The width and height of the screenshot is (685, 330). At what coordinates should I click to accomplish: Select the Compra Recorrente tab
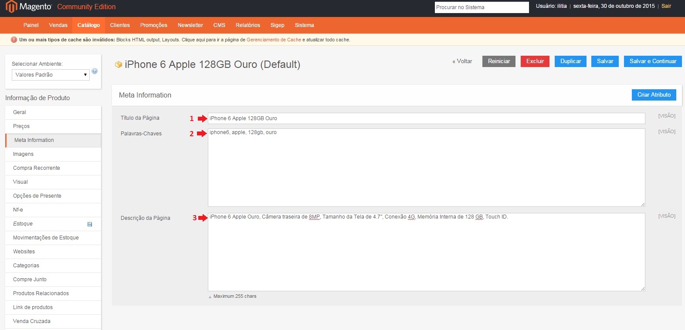point(53,168)
